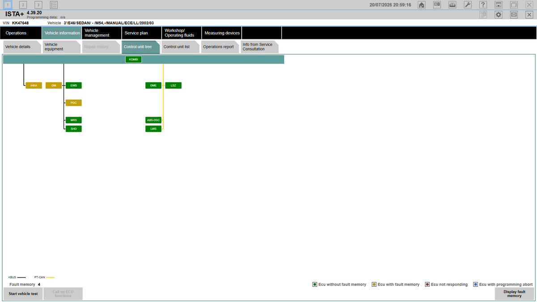The image size is (537, 302).
Task: Switch to session 1 in the top bar
Action: 8,5
